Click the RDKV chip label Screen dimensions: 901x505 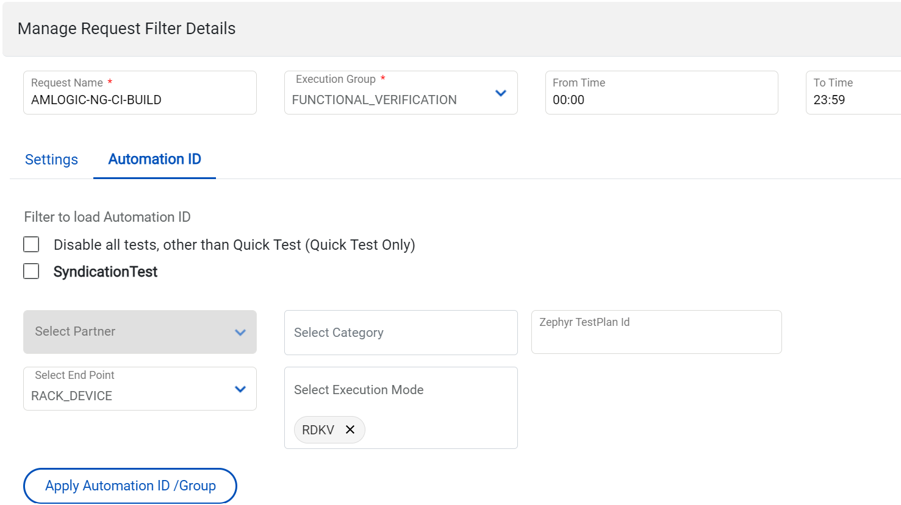(318, 430)
